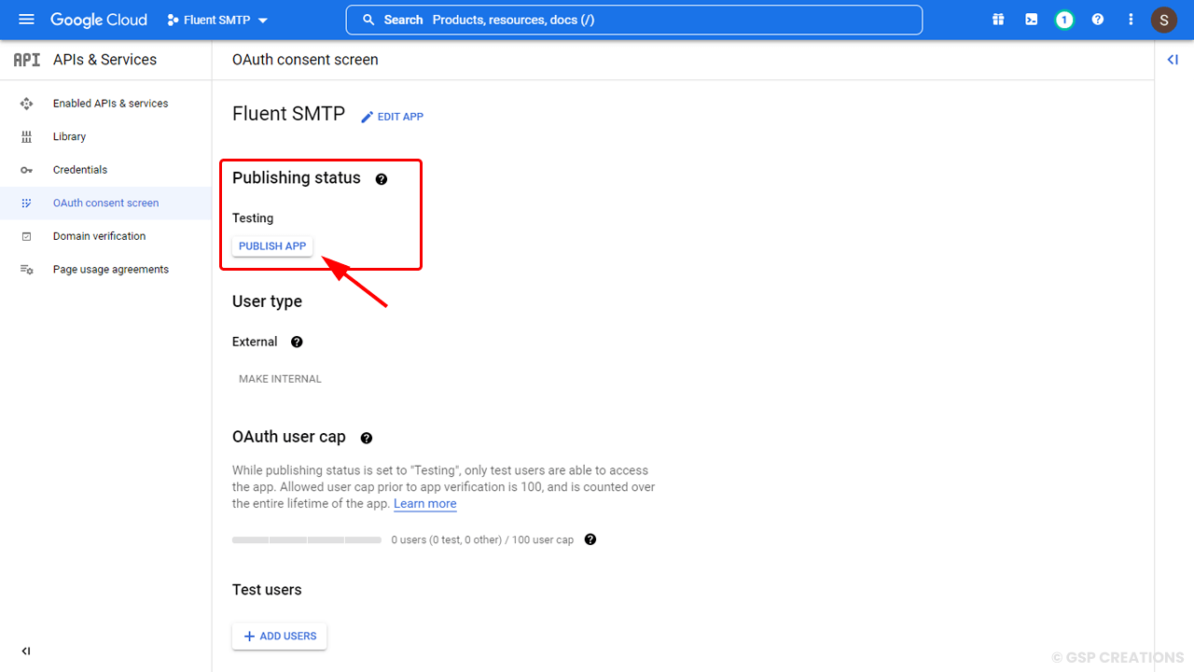
Task: Open Google Cloud notifications bell
Action: click(x=1064, y=19)
